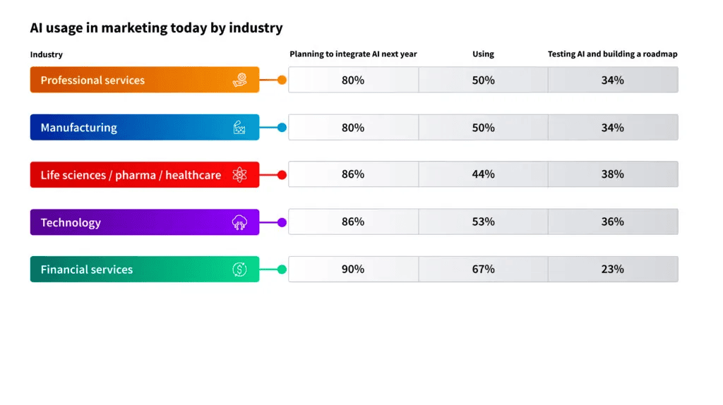
Task: Click Planning to integrate AI next year header
Action: point(353,54)
